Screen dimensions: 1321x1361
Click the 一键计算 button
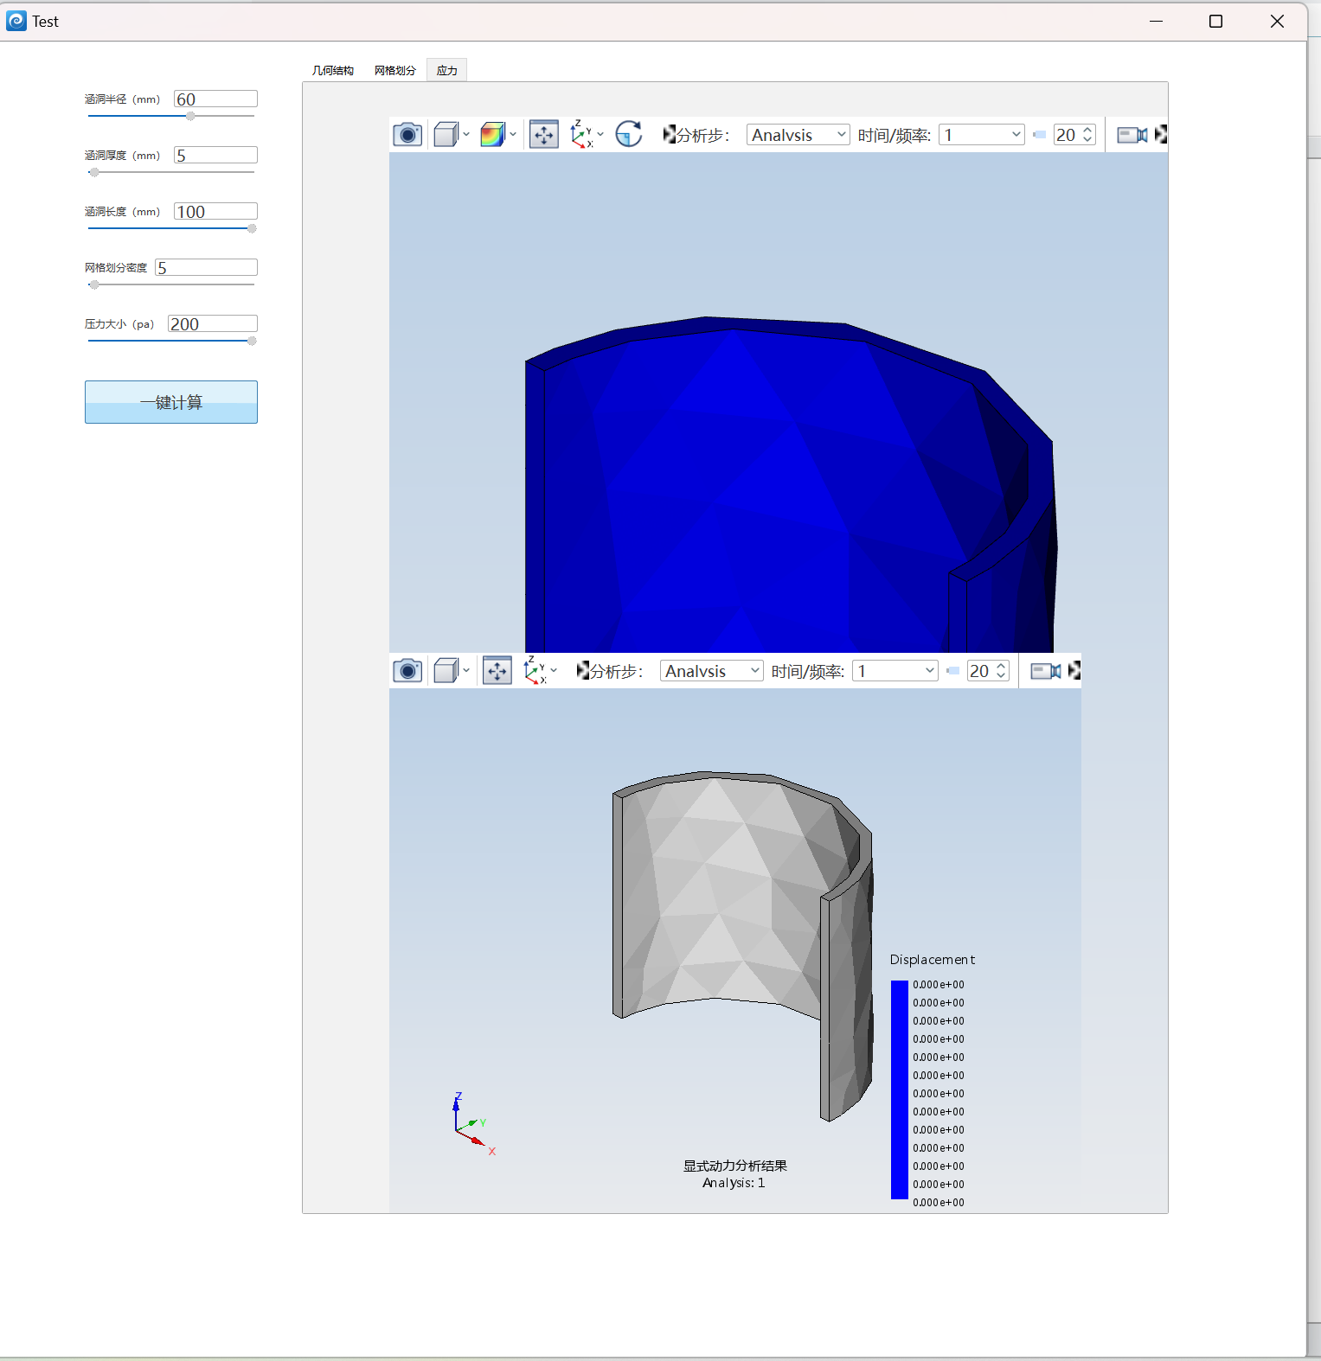171,402
